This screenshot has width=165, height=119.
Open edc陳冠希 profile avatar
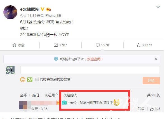10,12
